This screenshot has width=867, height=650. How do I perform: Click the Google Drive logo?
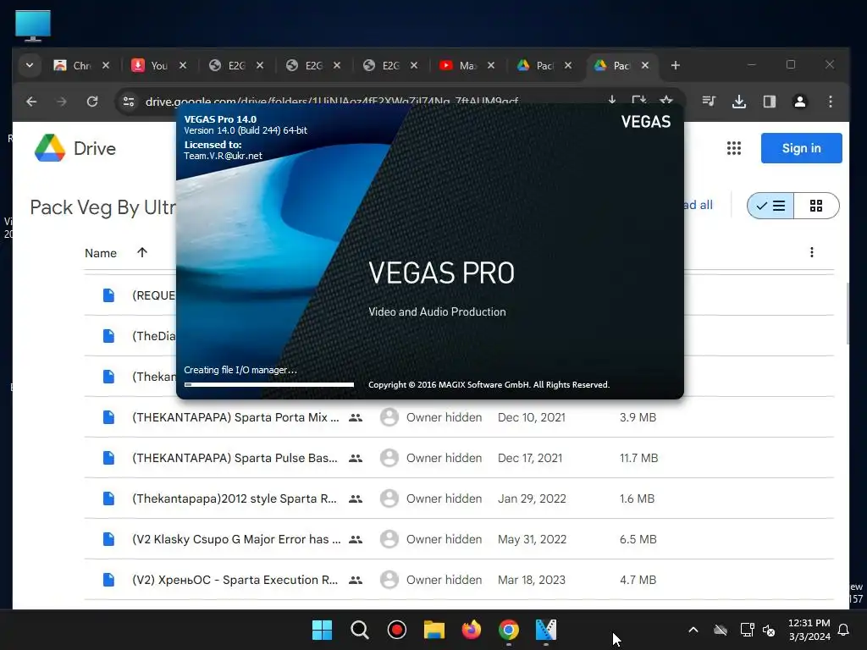(75, 148)
